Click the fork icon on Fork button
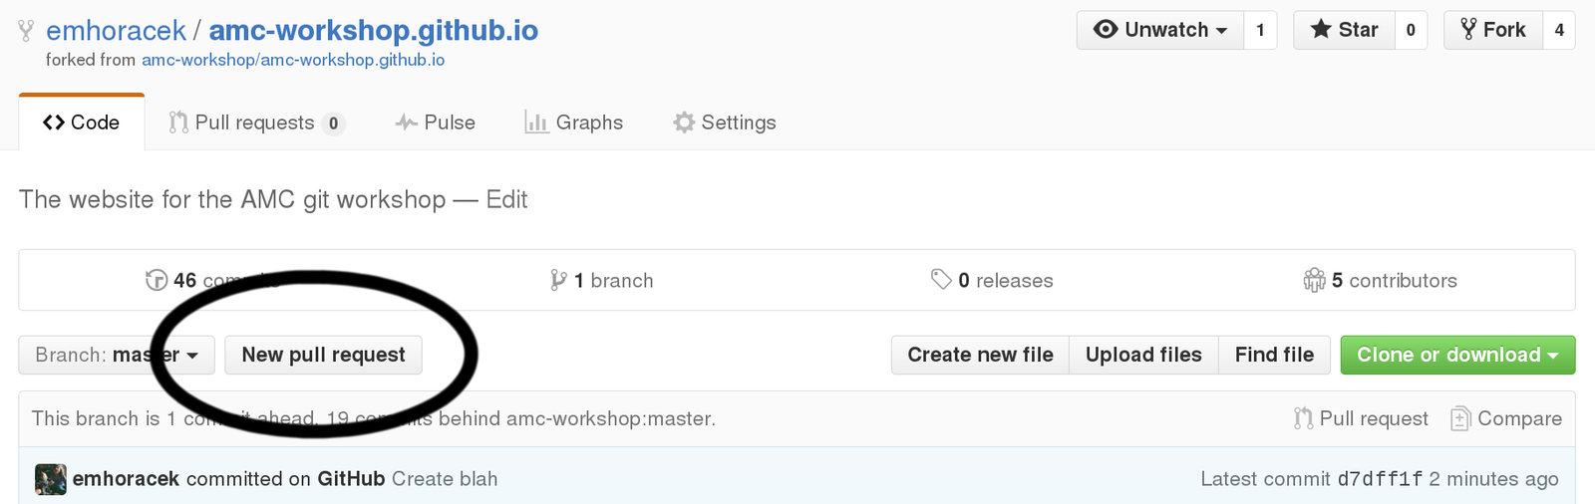This screenshot has width=1595, height=504. click(x=1468, y=29)
